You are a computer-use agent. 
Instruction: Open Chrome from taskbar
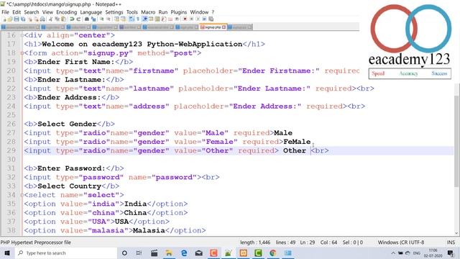click(273, 253)
